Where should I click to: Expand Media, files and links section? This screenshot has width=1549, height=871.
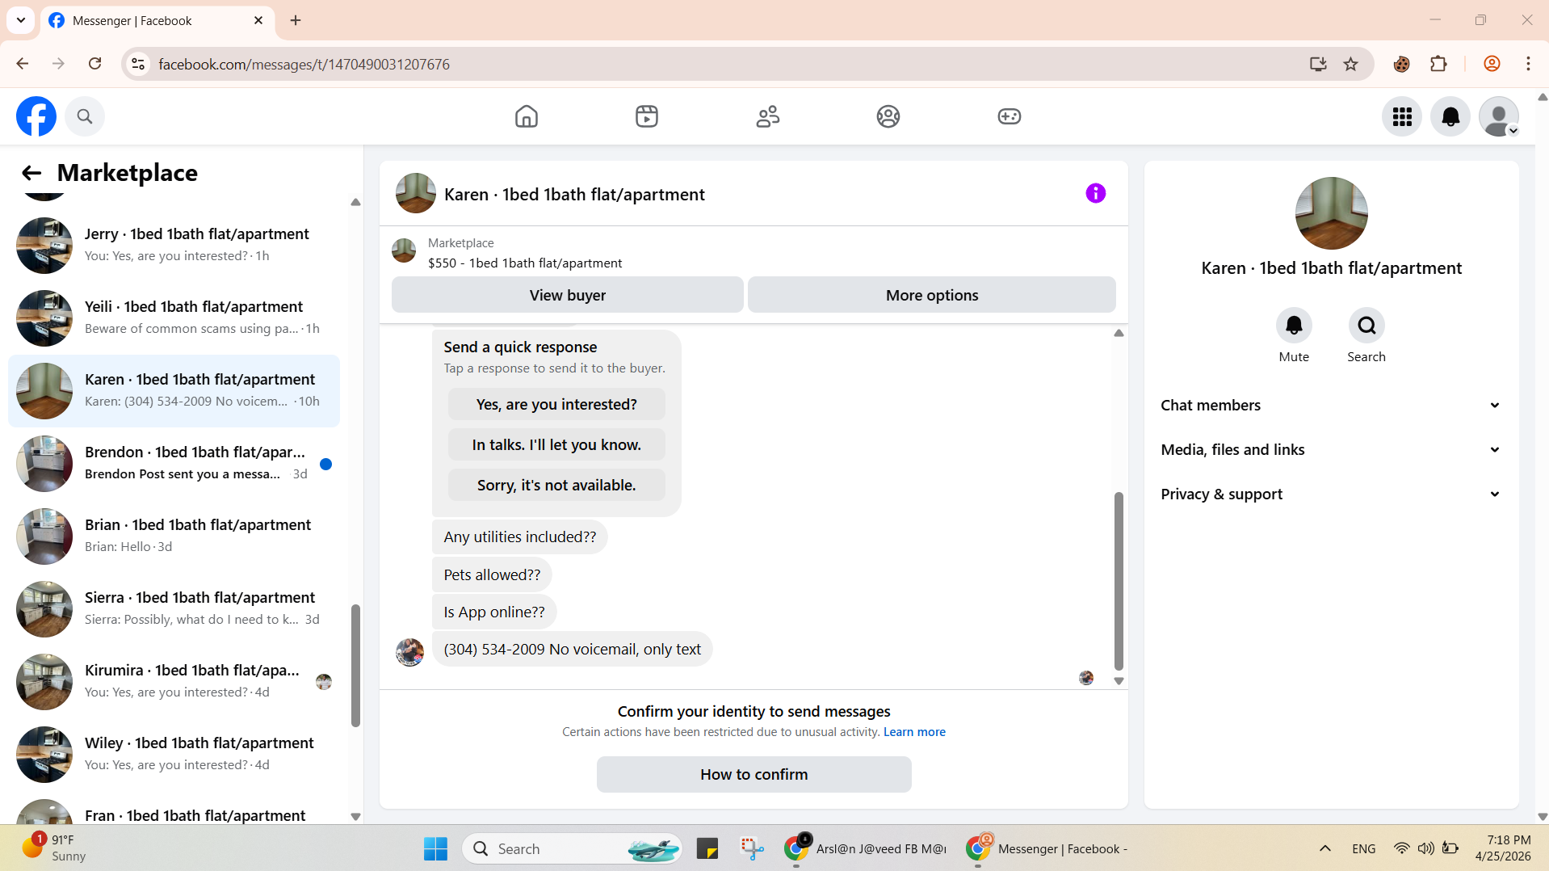1331,450
